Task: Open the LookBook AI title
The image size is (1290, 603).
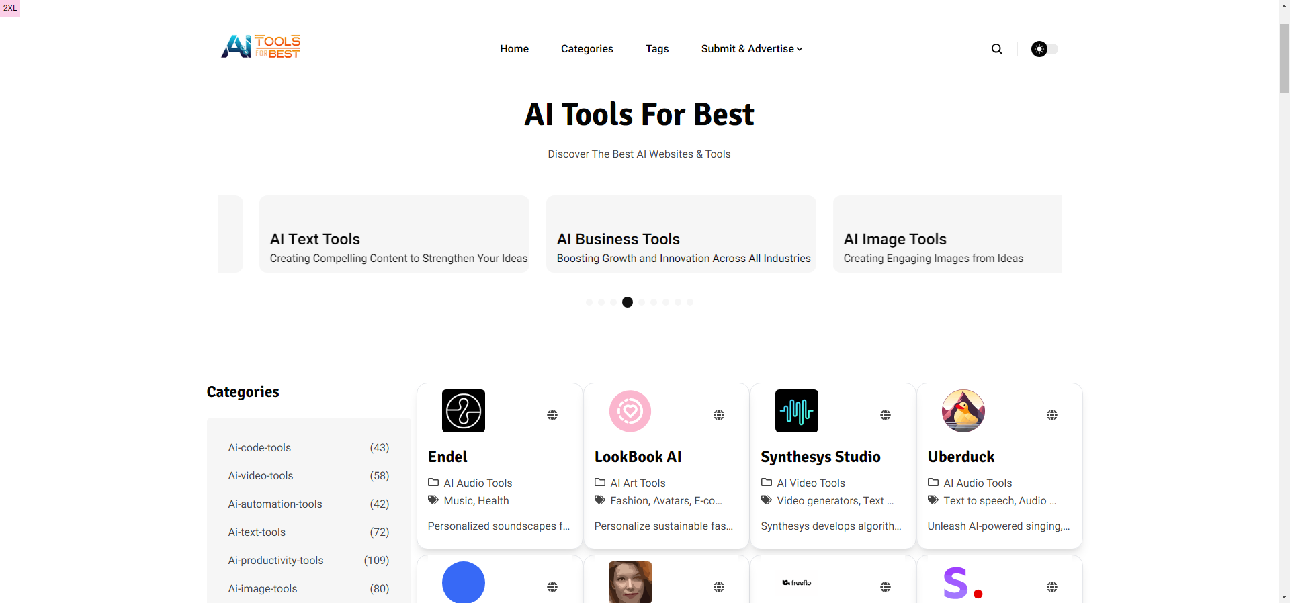Action: 638,457
